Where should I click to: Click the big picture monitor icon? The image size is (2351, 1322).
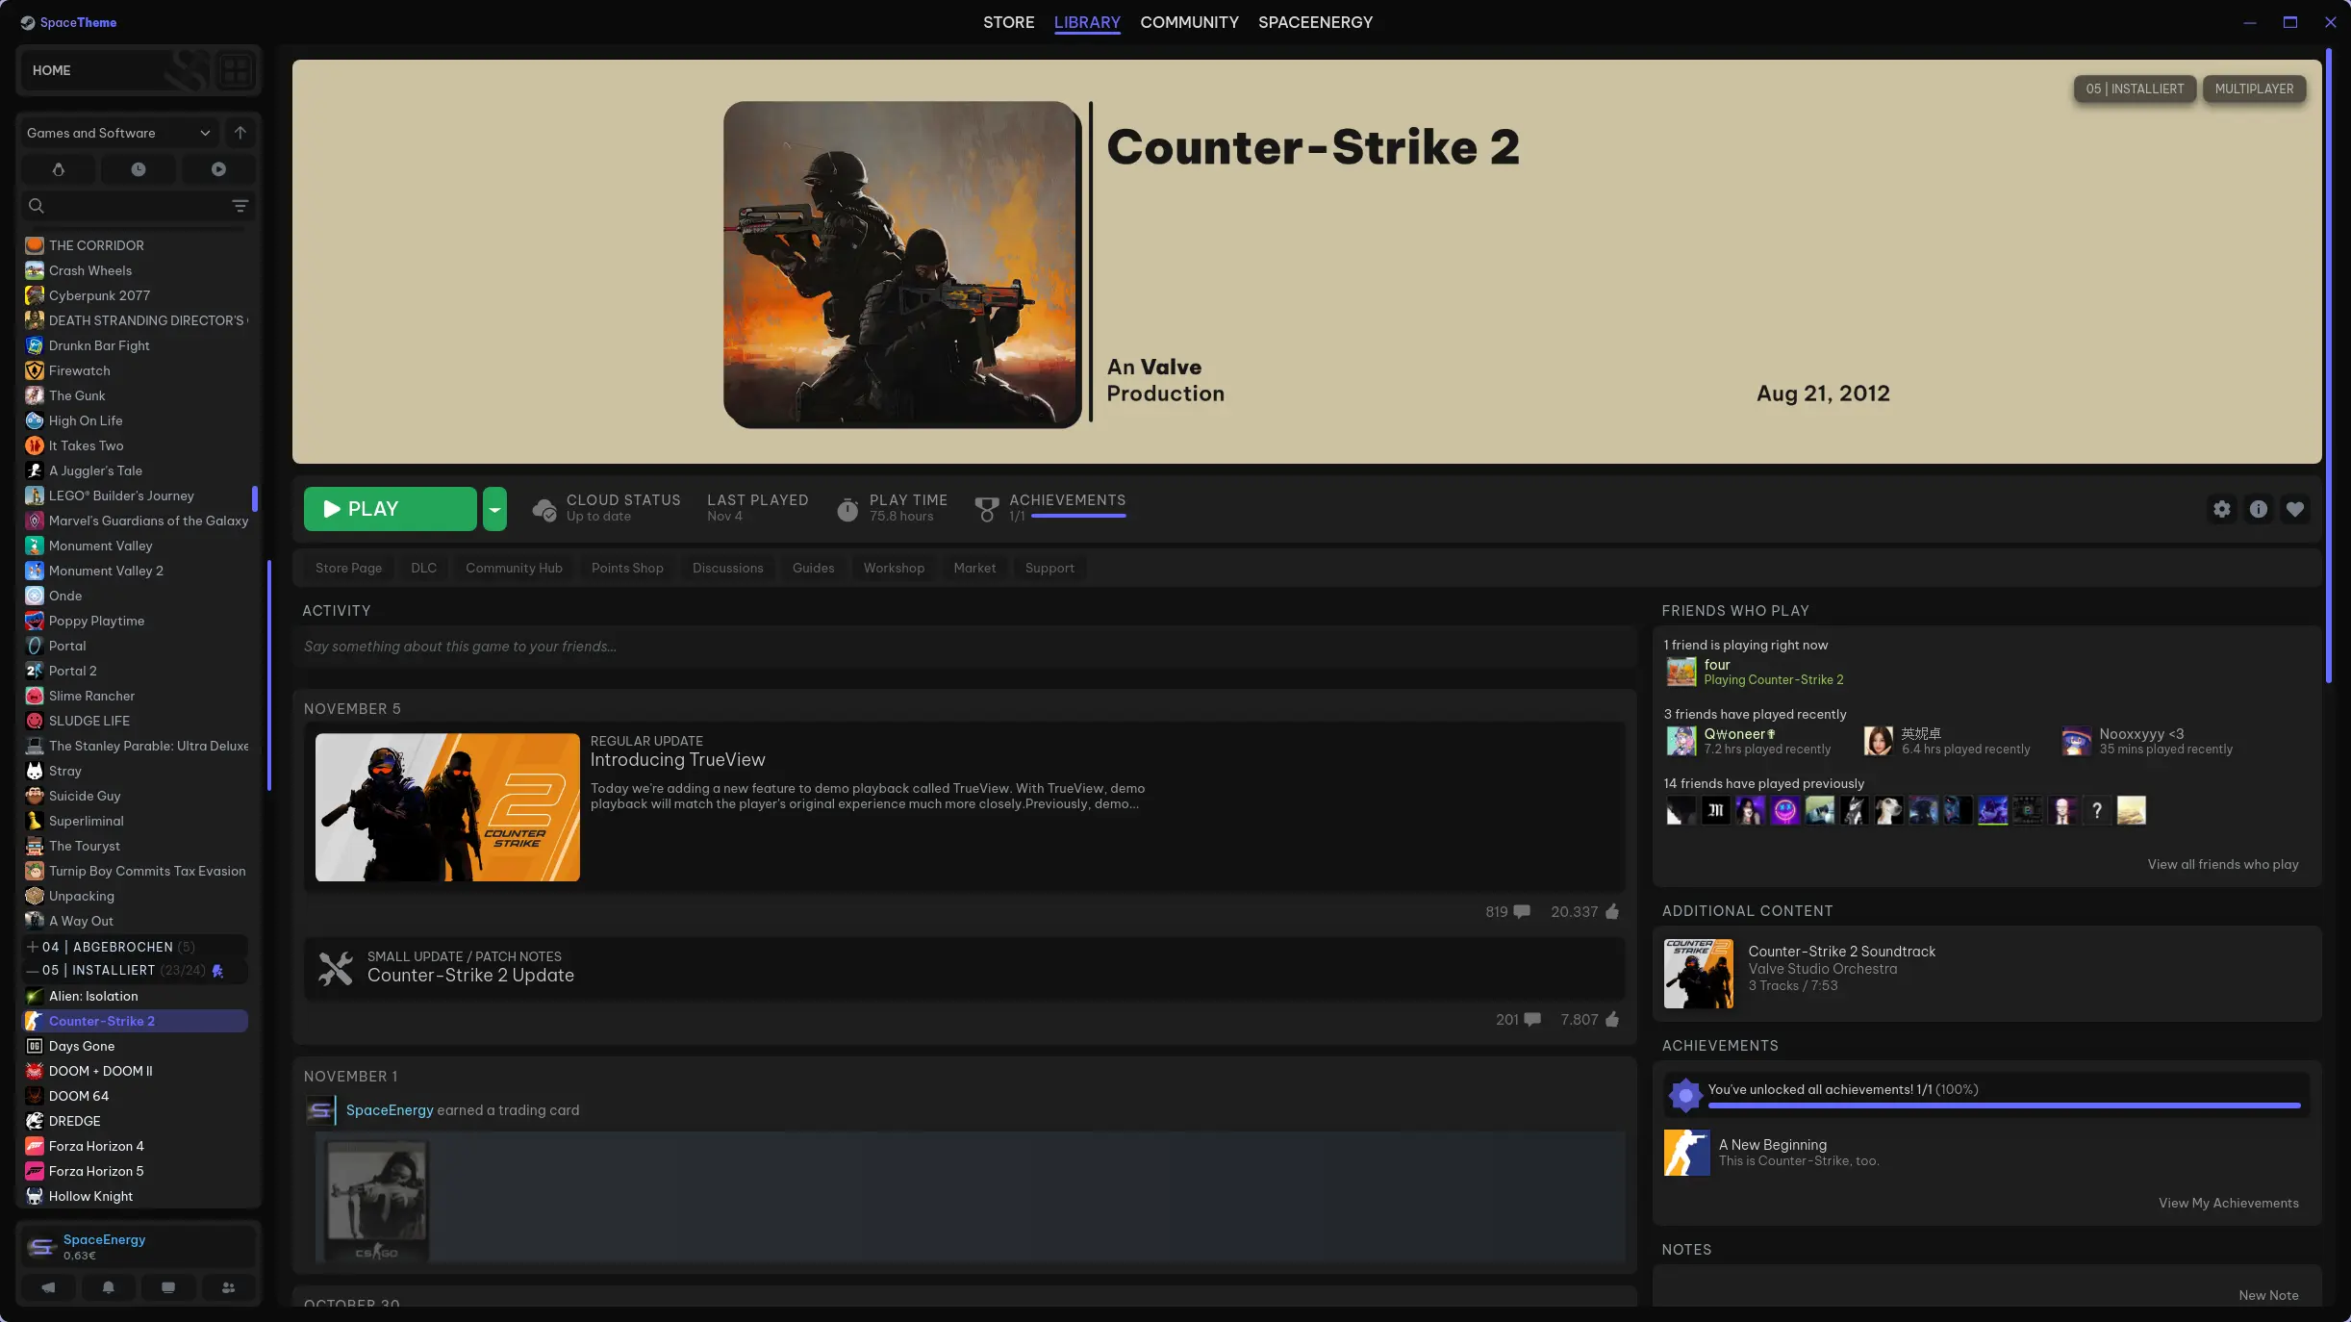point(168,1287)
